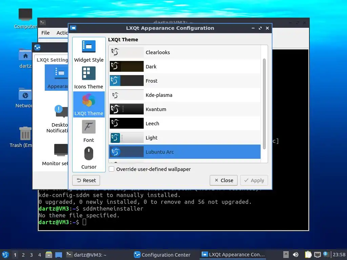Image resolution: width=347 pixels, height=260 pixels.
Task: Click the network status tray icon
Action: coord(317,255)
